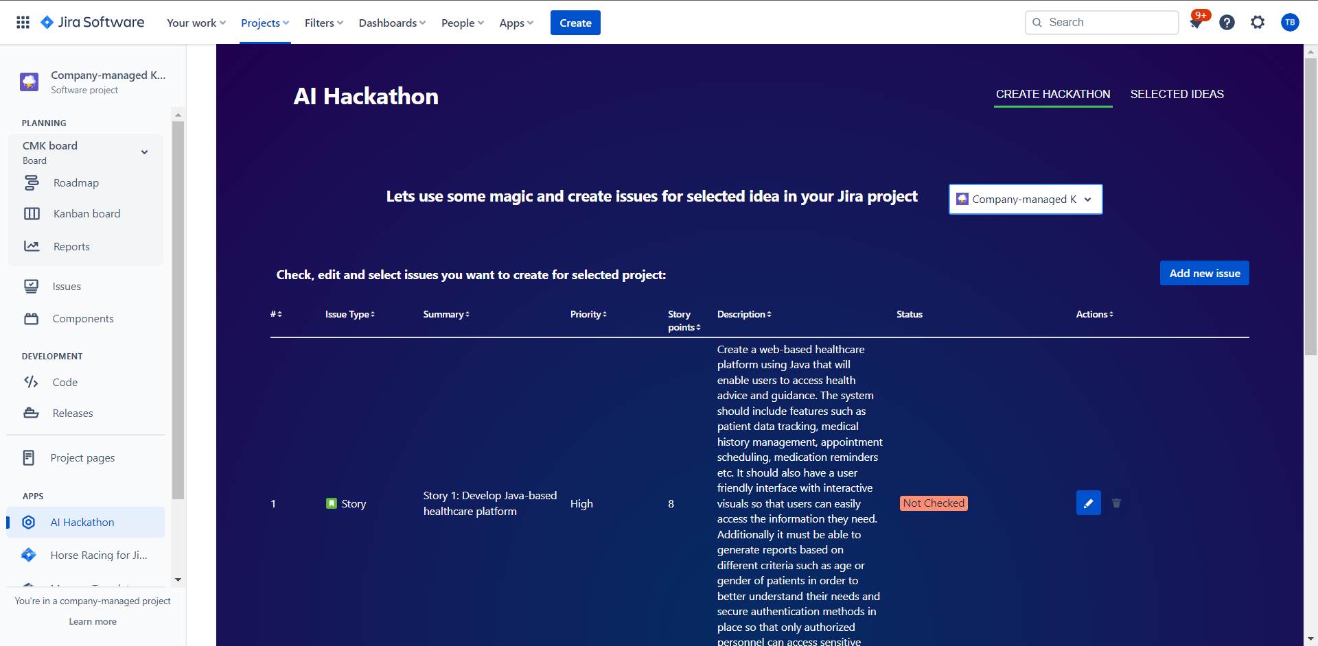Expand the Your work menu
The width and height of the screenshot is (1318, 646).
point(196,23)
